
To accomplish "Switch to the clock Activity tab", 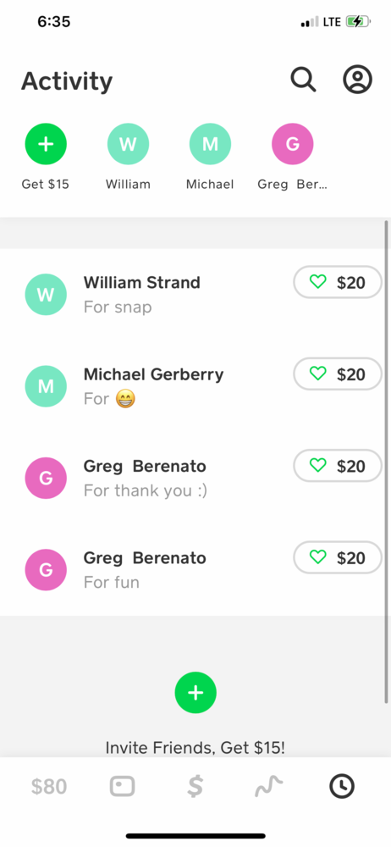I will (x=342, y=786).
